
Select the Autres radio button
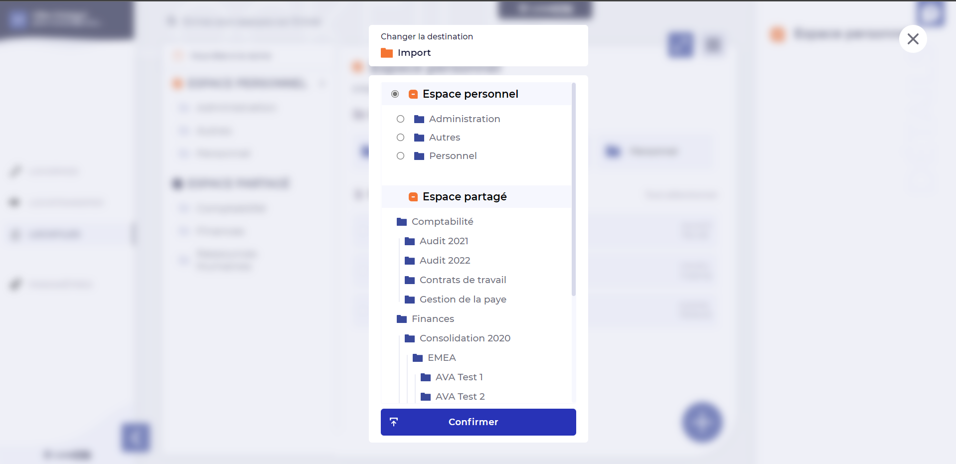point(400,138)
